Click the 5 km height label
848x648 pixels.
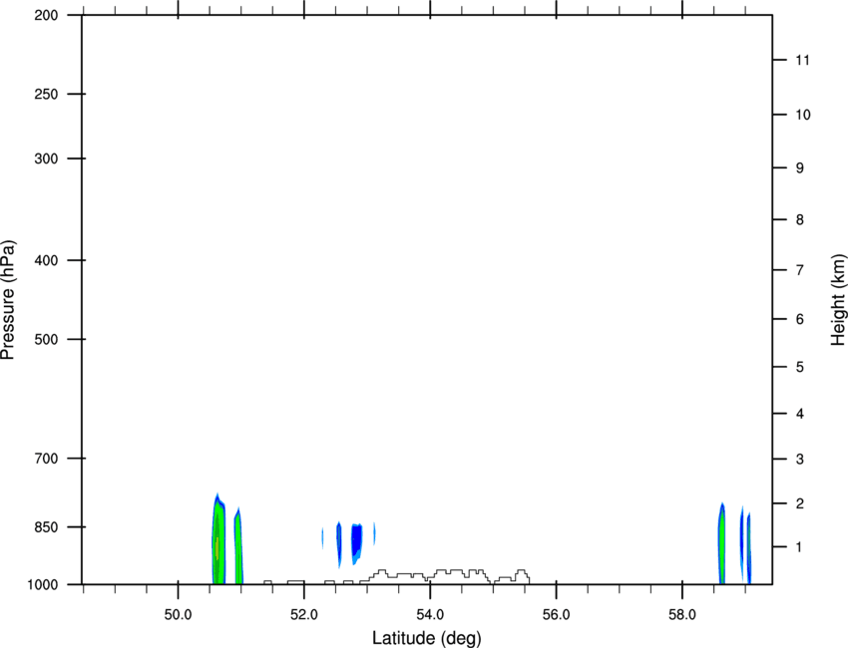point(800,367)
